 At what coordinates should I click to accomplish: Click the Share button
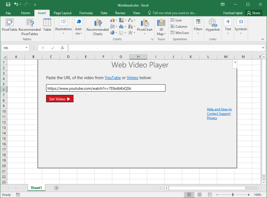(x=254, y=13)
